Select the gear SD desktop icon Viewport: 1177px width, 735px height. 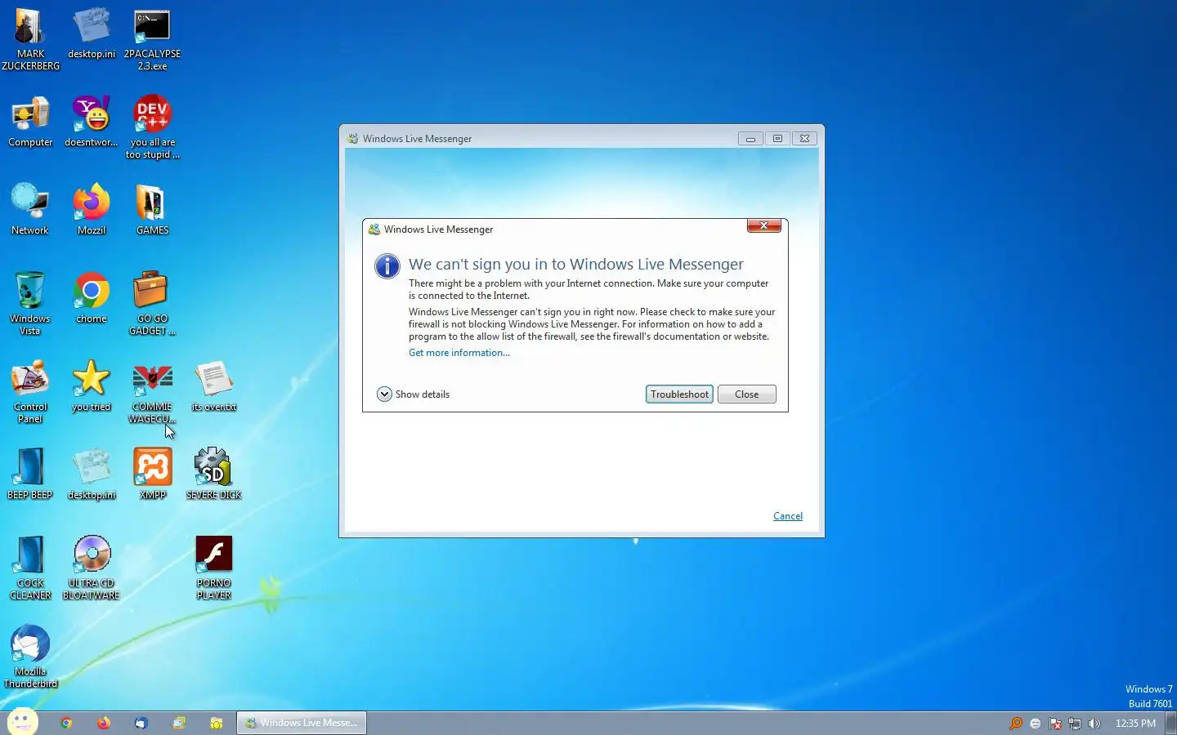pyautogui.click(x=214, y=474)
